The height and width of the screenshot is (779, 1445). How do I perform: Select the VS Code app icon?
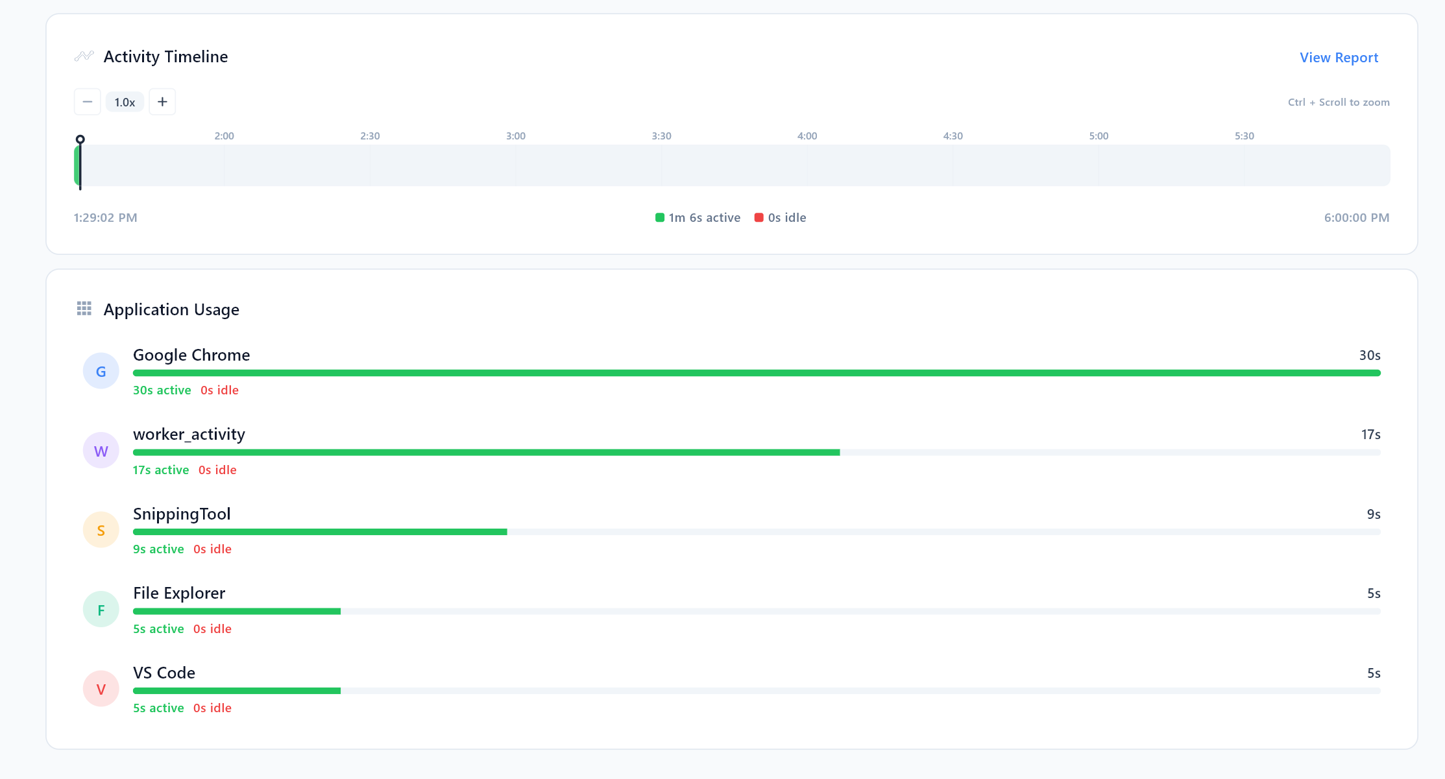[x=101, y=688]
